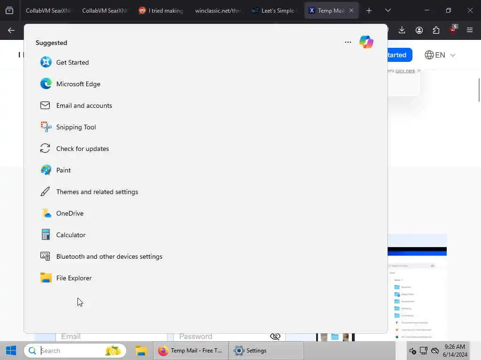Screen dimensions: 481x360
Task: Open Firefox hamburger application menu
Action: click(470, 30)
